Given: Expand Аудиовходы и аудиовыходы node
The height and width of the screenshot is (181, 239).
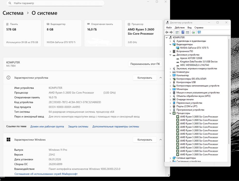Looking at the screenshot, I should pos(170,41).
